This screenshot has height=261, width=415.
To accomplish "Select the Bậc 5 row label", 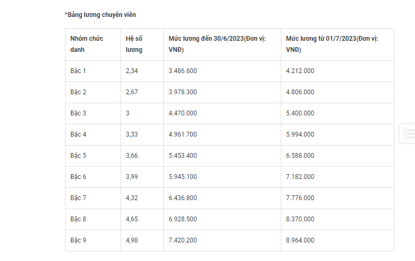I will tap(78, 156).
